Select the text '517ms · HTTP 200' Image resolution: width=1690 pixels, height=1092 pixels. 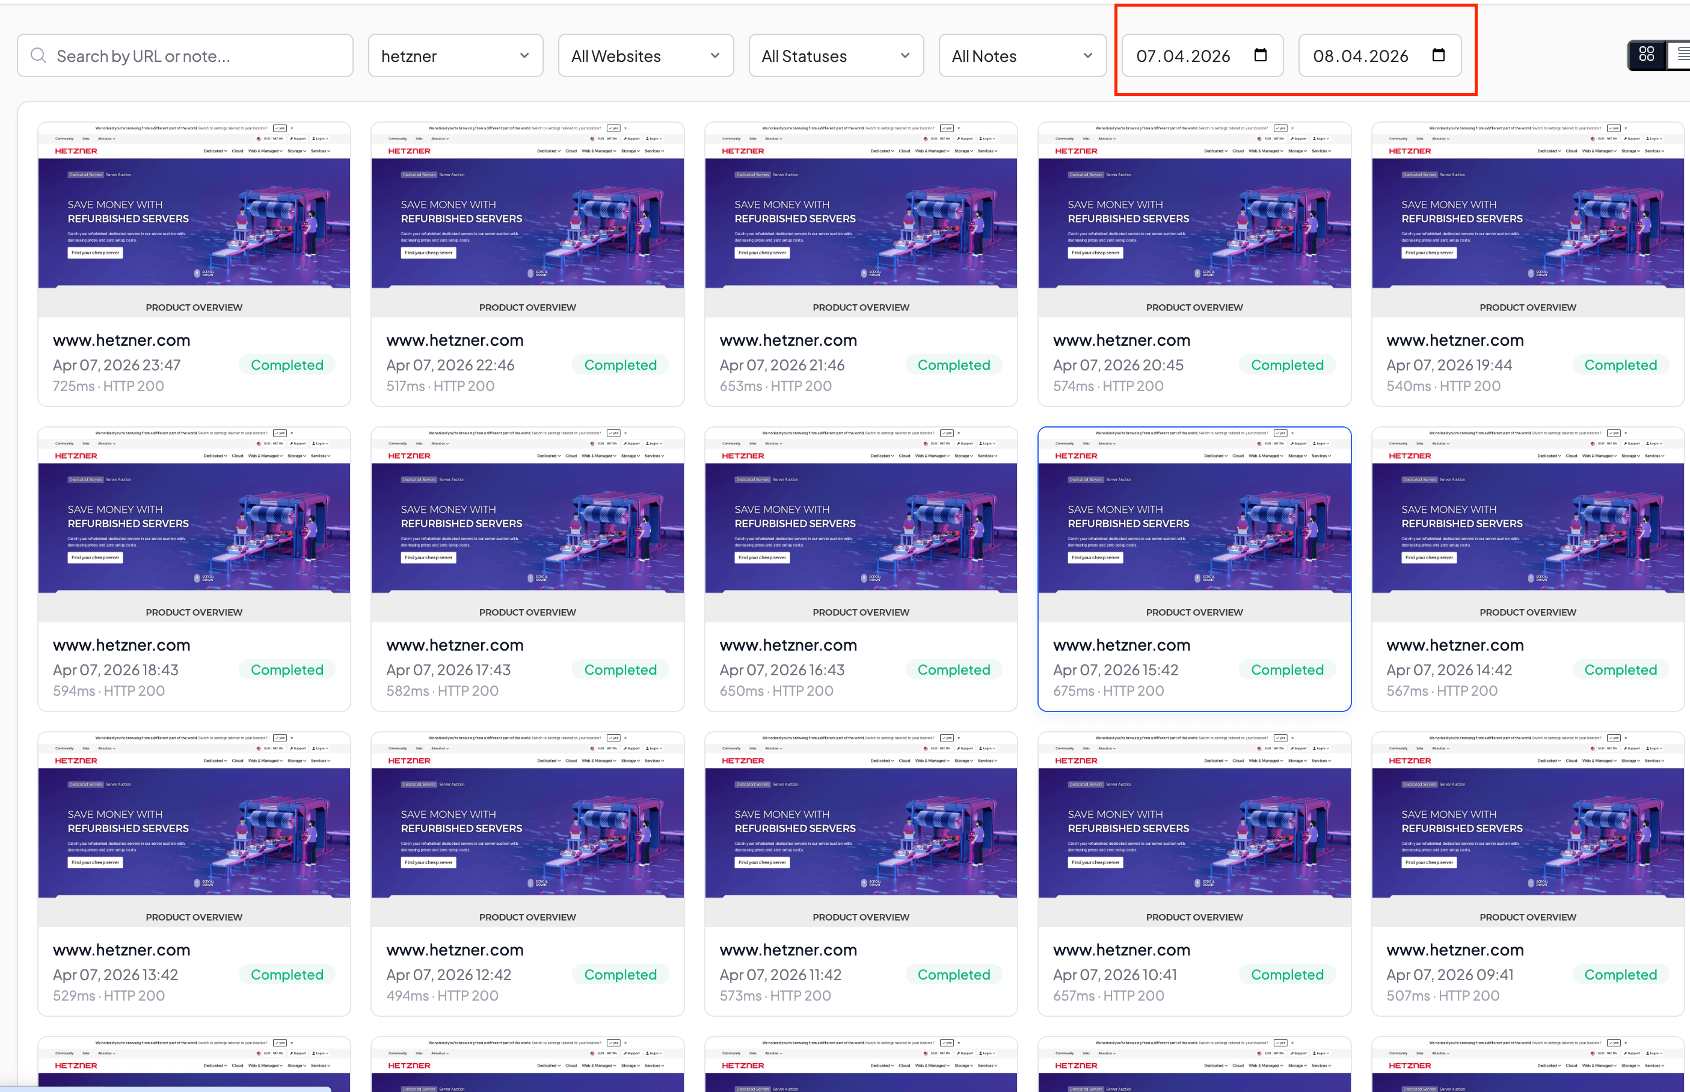tap(440, 385)
